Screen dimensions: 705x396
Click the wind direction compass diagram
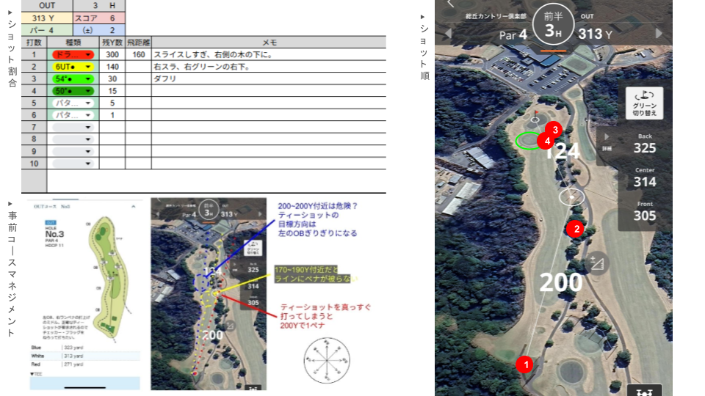327,359
